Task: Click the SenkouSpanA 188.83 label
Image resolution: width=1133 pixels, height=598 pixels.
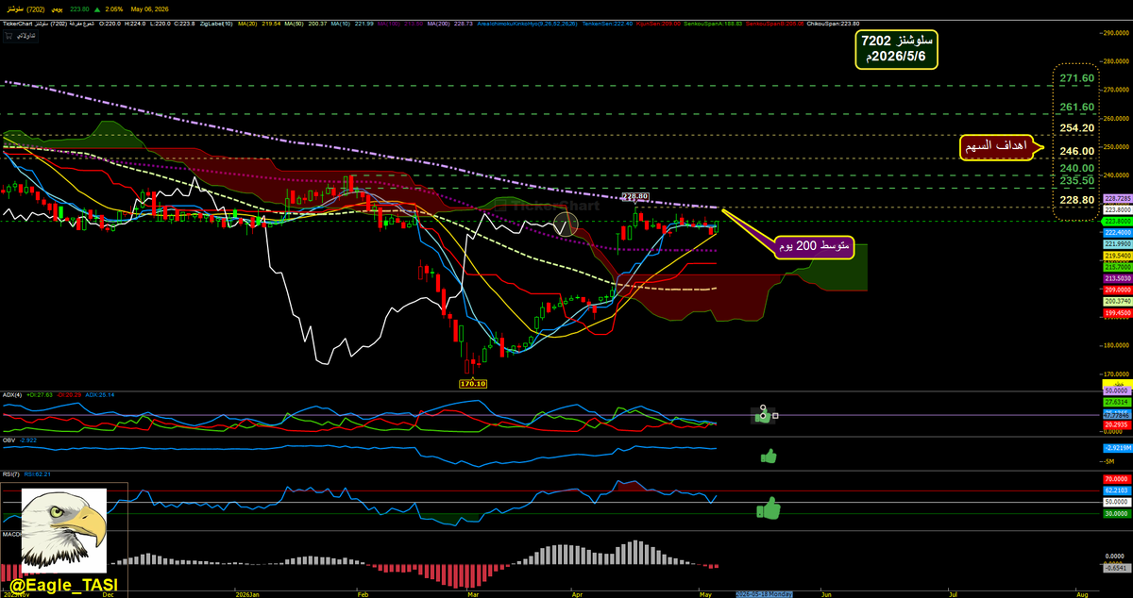Action: [713, 24]
